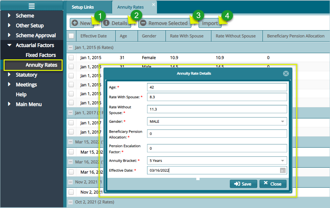Collapse the Jan 1, 2015 rates group

pyautogui.click(x=70, y=48)
